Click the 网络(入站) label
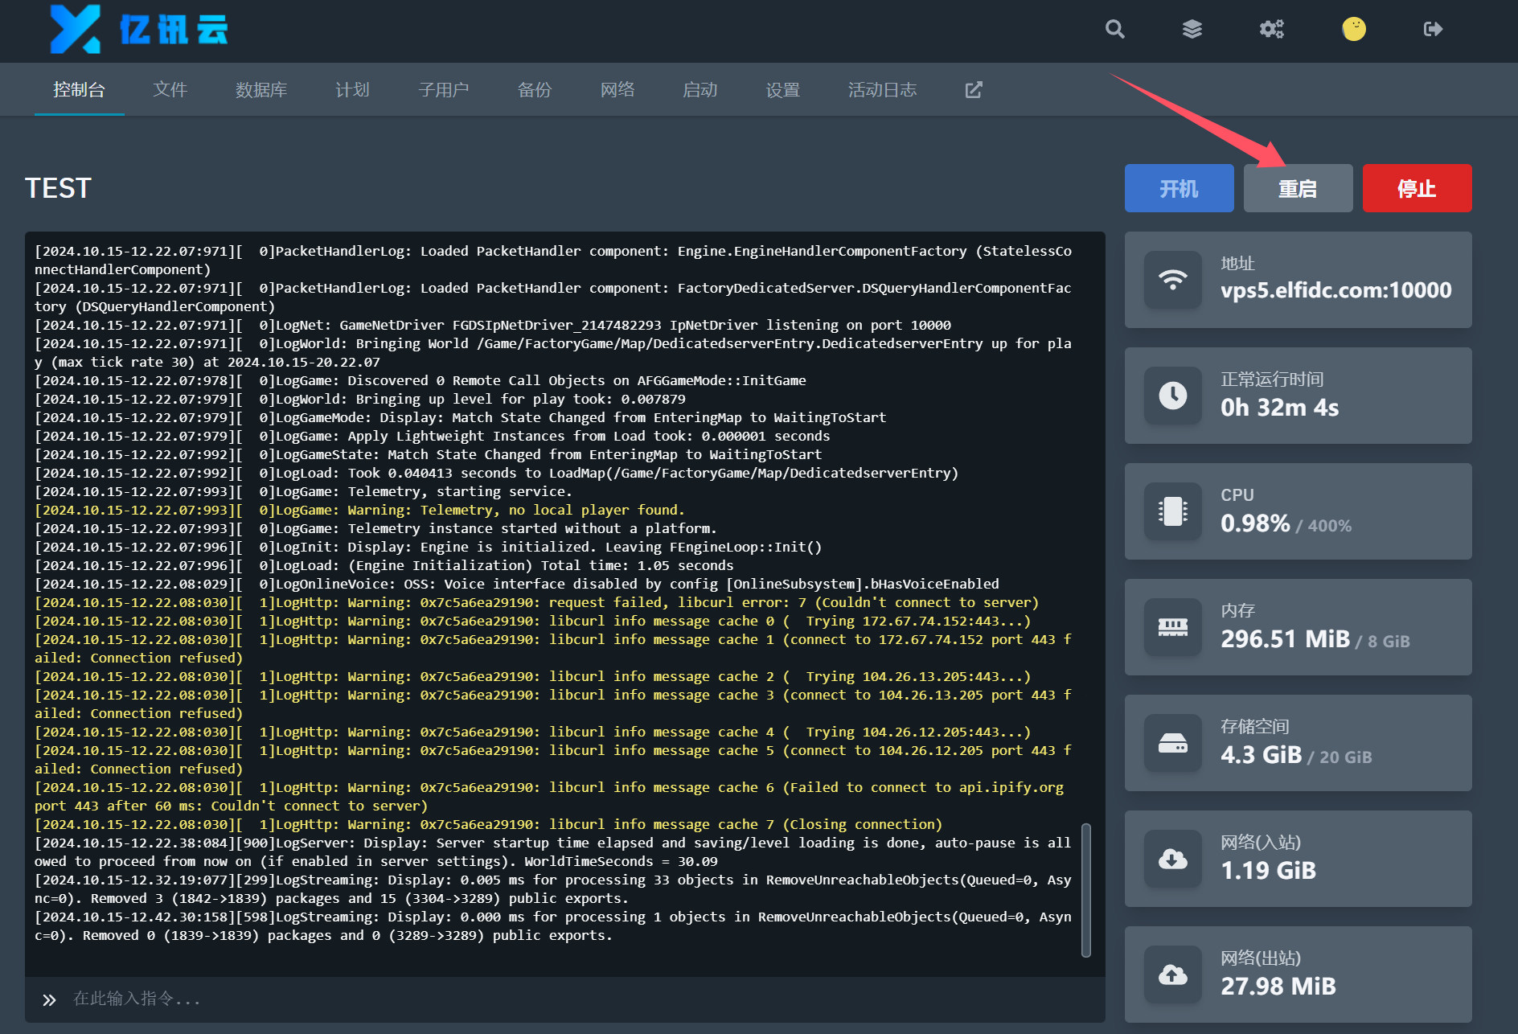This screenshot has width=1518, height=1034. 1261,843
